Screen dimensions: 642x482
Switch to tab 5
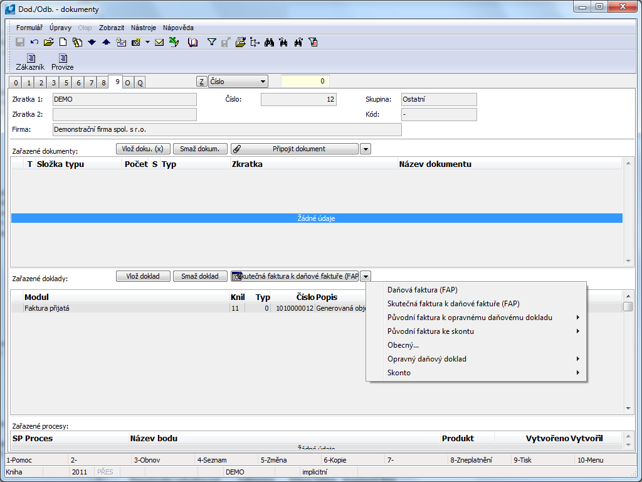pos(66,83)
